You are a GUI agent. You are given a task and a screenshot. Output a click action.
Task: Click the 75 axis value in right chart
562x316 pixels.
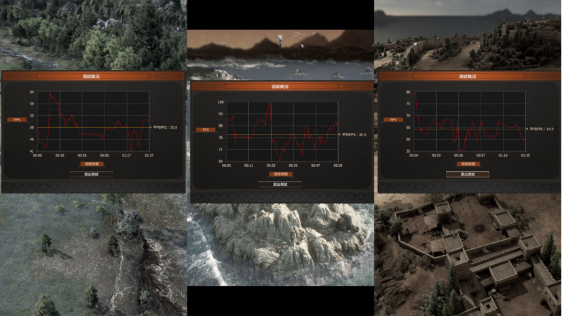pos(408,104)
